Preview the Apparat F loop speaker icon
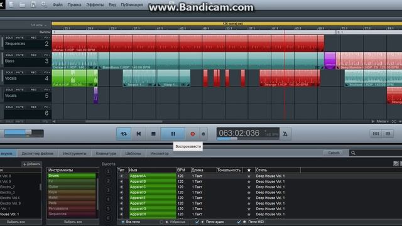This screenshot has width=402, height=226. click(x=121, y=203)
